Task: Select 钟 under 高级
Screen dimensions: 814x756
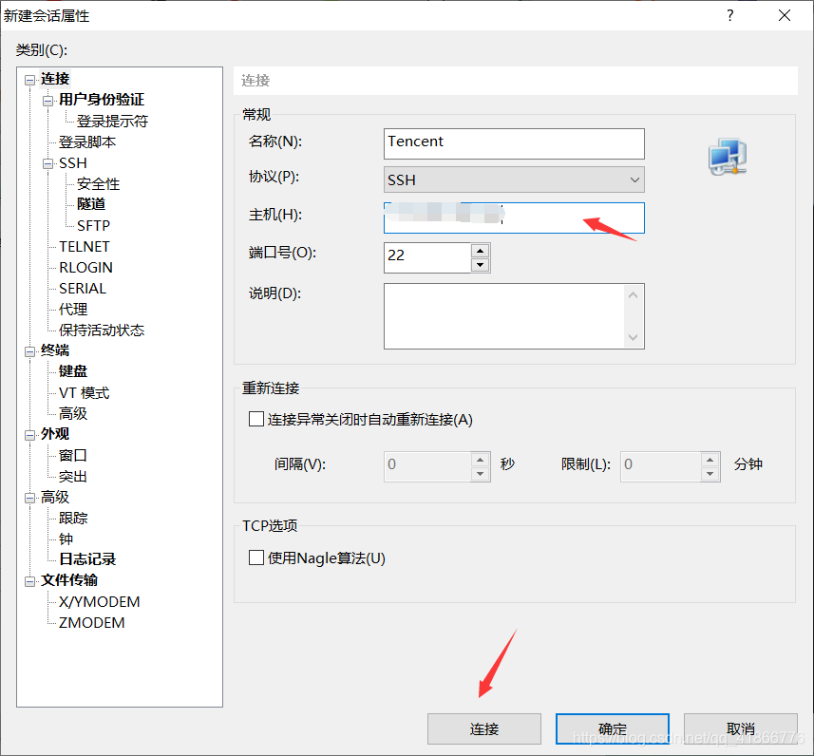Action: point(66,539)
